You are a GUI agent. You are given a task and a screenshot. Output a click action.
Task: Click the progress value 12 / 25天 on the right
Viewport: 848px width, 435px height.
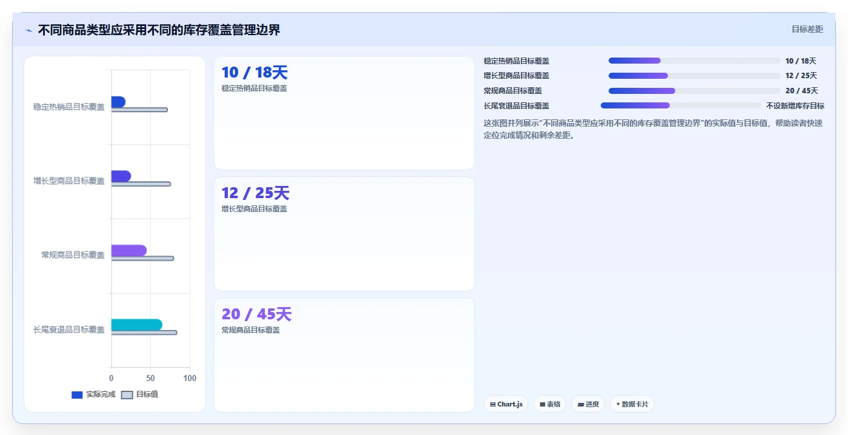point(801,76)
